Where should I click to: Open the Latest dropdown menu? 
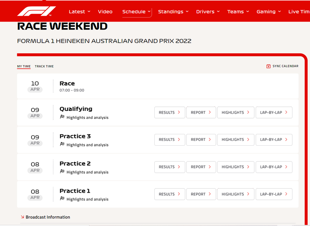(80, 12)
